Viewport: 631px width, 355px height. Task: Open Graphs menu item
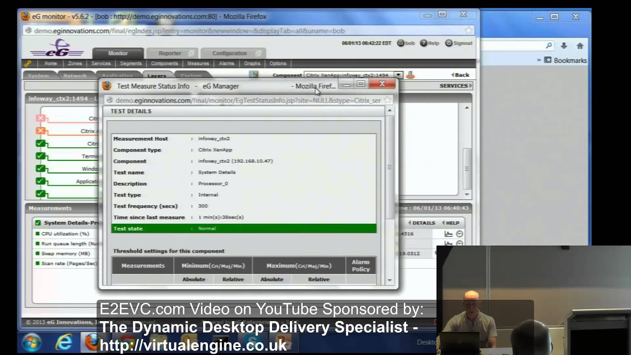click(252, 64)
